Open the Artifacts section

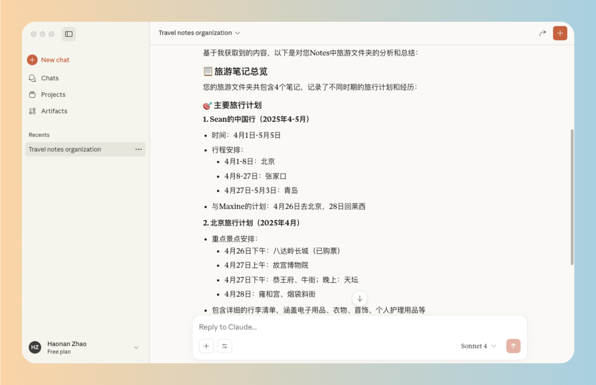54,111
